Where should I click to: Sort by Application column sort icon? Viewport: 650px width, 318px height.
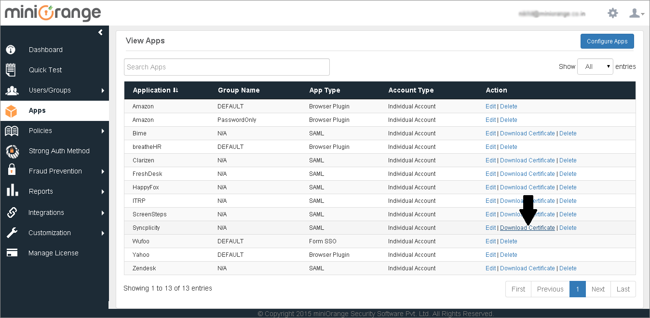click(175, 90)
